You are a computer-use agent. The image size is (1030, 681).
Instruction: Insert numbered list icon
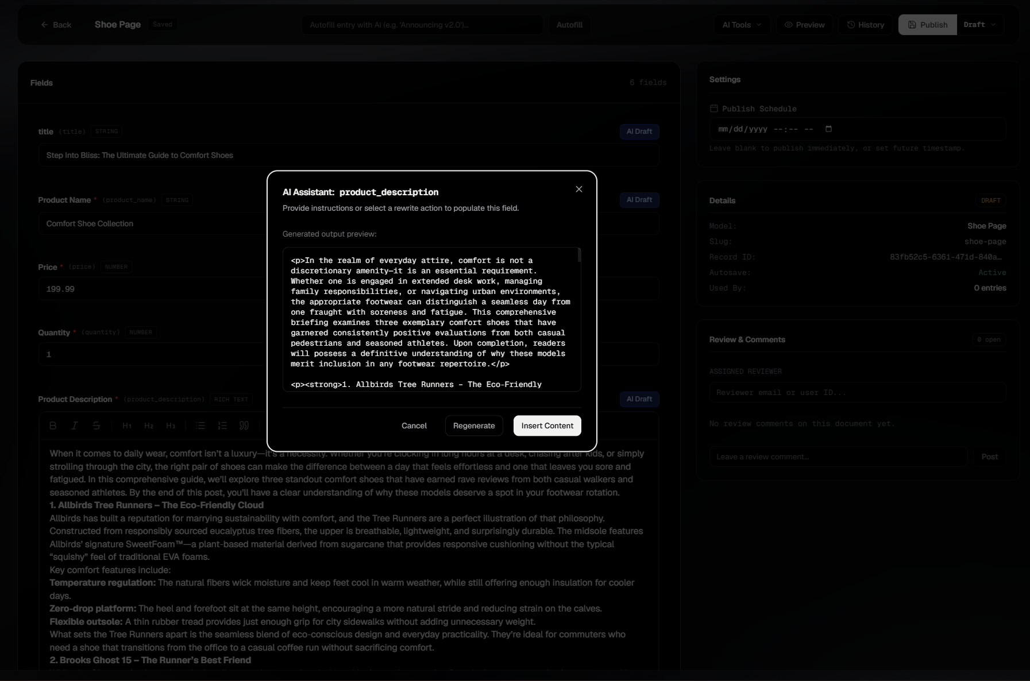point(222,425)
